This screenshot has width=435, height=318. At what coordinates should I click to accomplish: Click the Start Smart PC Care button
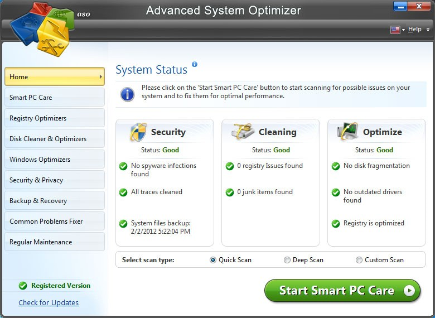click(342, 291)
